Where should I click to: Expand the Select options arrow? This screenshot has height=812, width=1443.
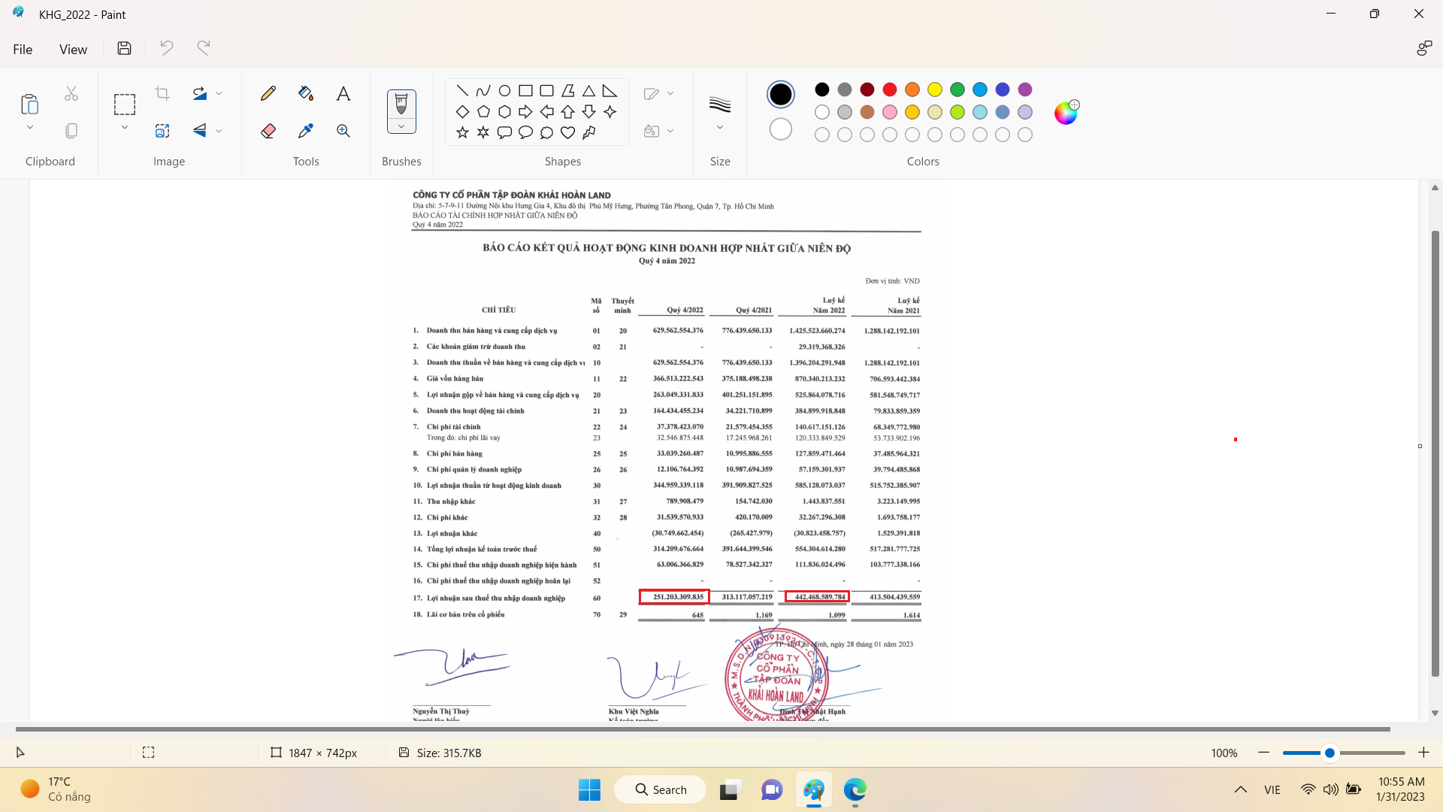pyautogui.click(x=125, y=128)
